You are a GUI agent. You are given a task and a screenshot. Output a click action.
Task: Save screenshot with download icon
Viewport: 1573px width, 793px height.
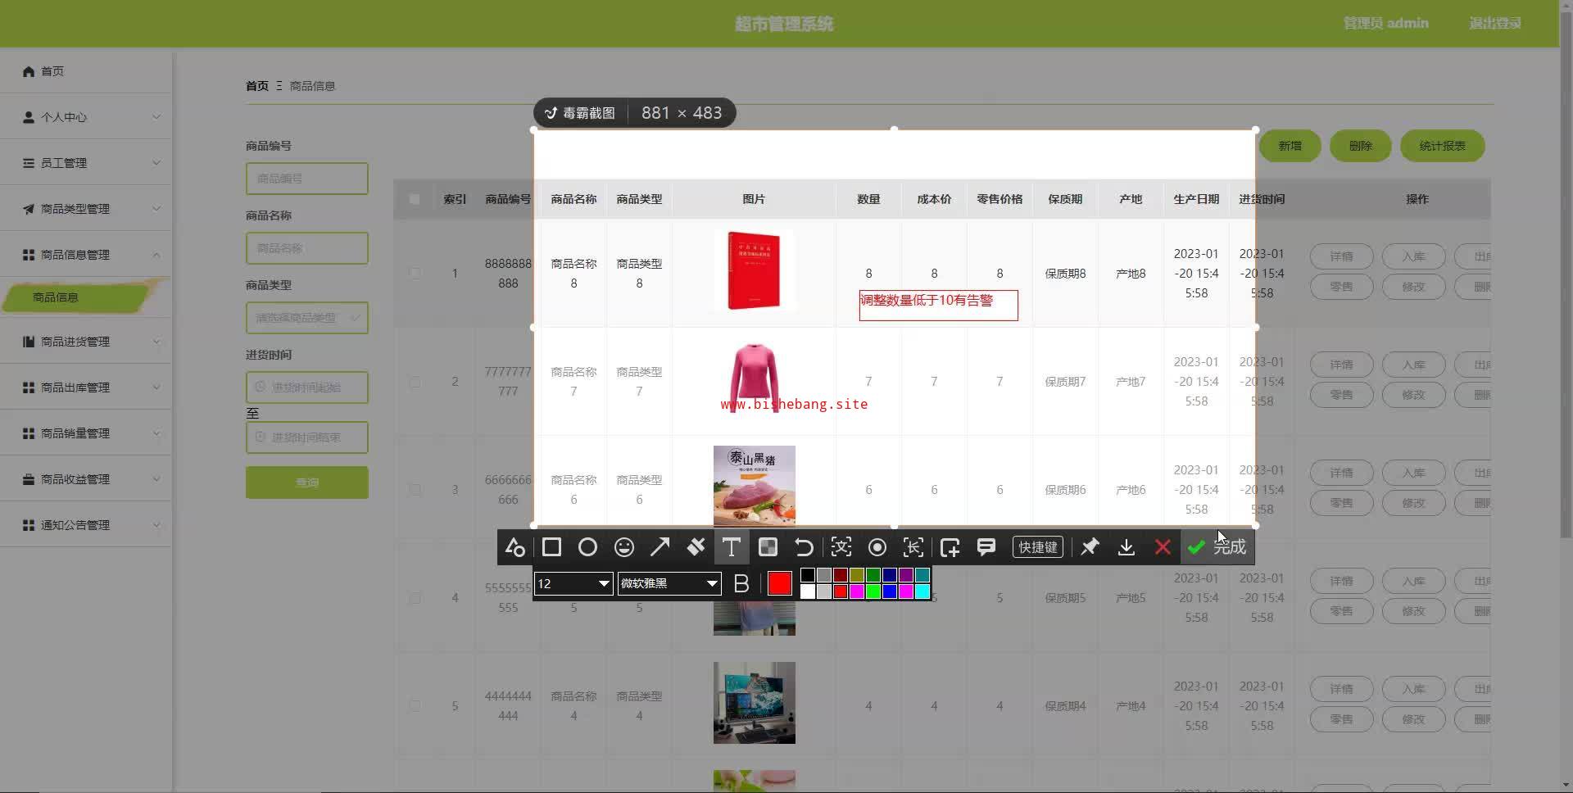pyautogui.click(x=1126, y=547)
